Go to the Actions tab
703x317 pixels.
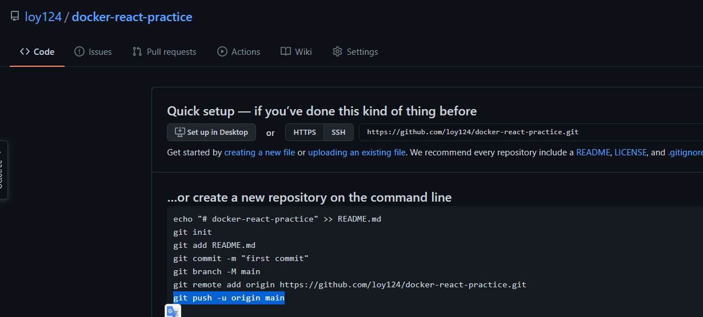[x=239, y=52]
